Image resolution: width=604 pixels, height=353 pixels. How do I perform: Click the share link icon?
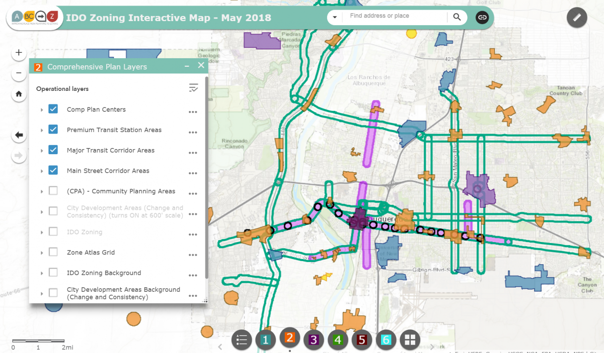click(482, 17)
